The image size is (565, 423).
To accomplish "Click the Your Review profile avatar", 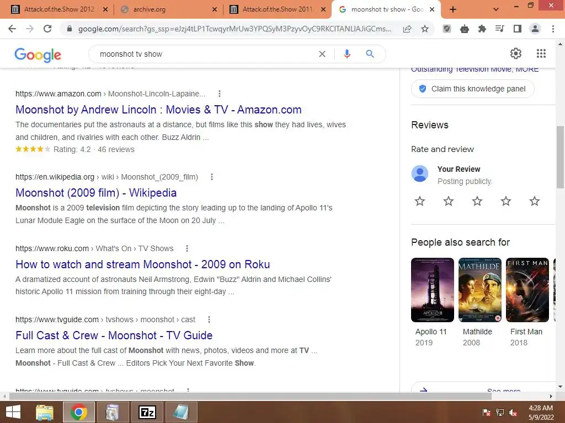I will pos(420,173).
